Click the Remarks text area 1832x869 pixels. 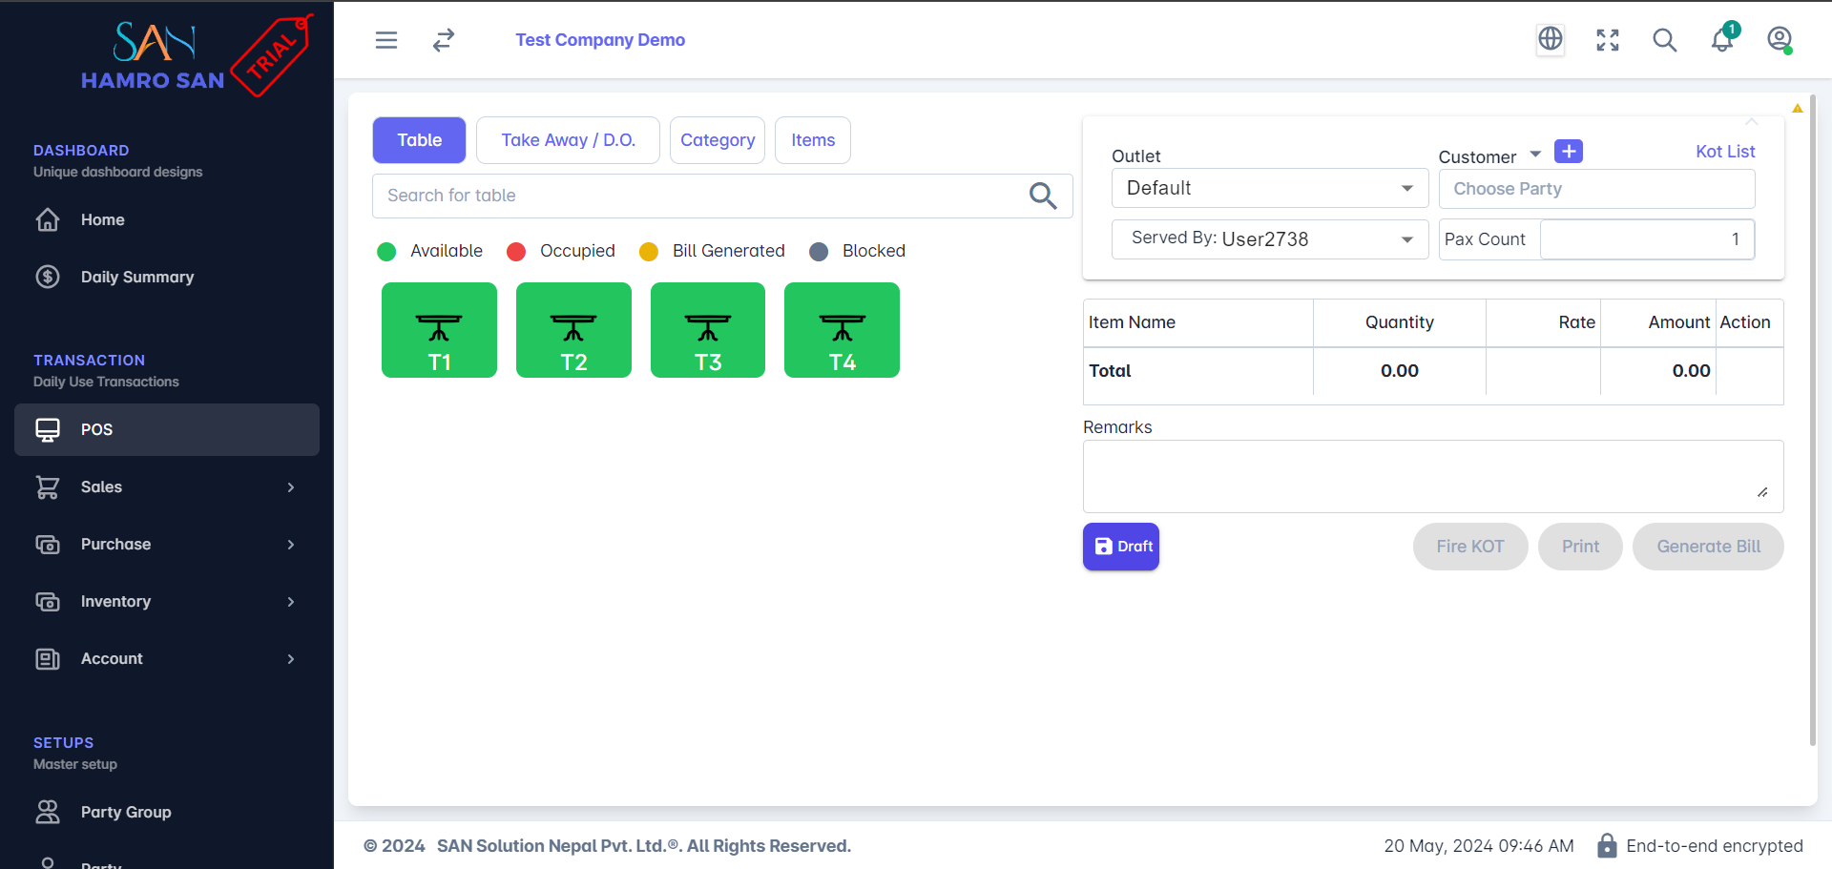point(1431,476)
